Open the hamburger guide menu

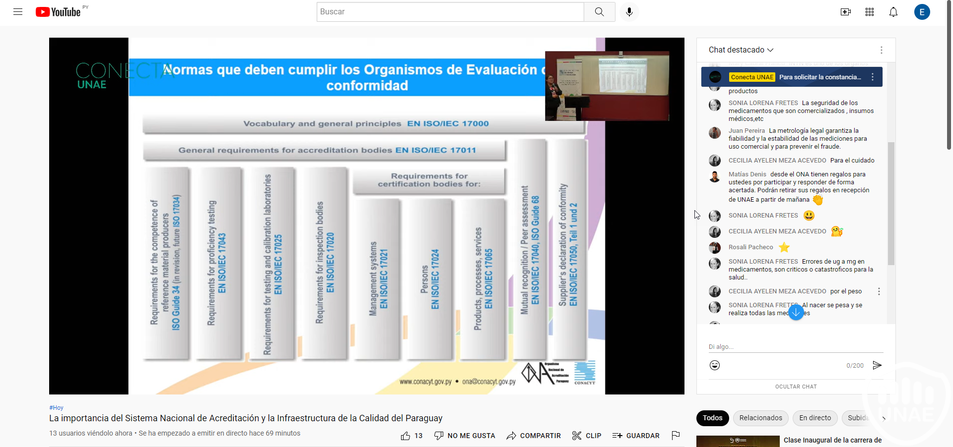[x=18, y=12]
